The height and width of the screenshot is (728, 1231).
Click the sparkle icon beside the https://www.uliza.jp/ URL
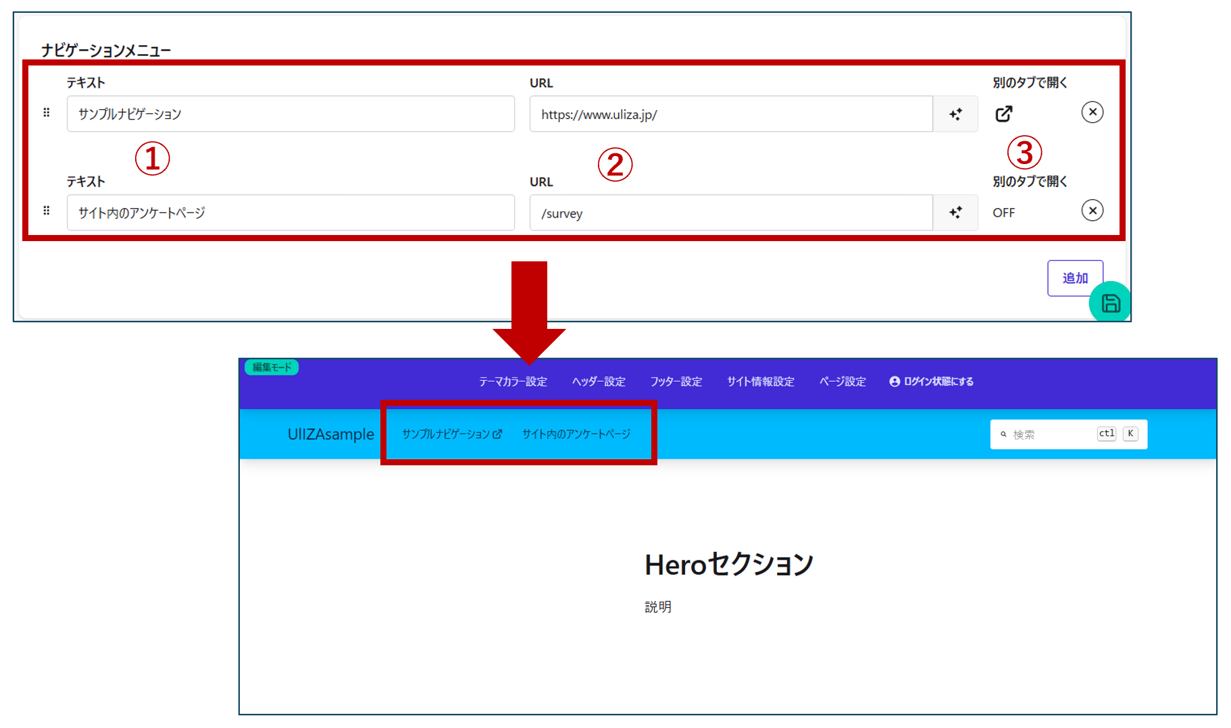(955, 114)
